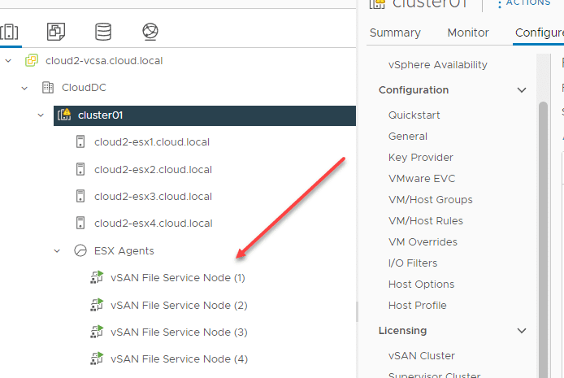Select vSAN File Service Node (1)
Screen dimensions: 564x378
tap(178, 278)
